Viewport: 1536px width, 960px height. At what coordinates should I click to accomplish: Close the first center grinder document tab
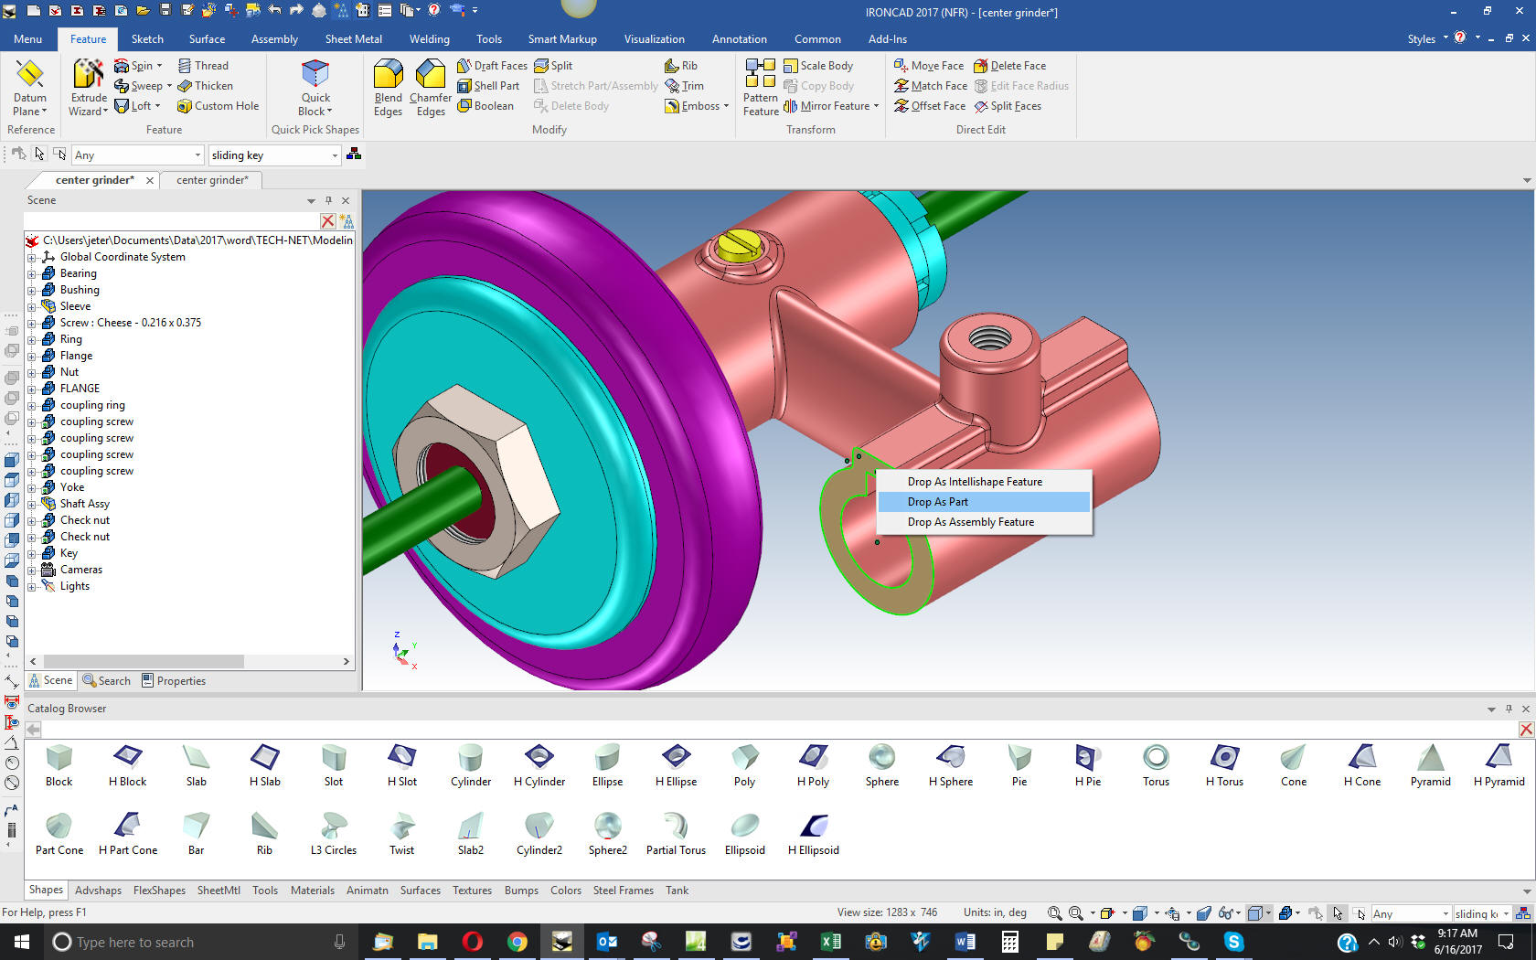150,180
